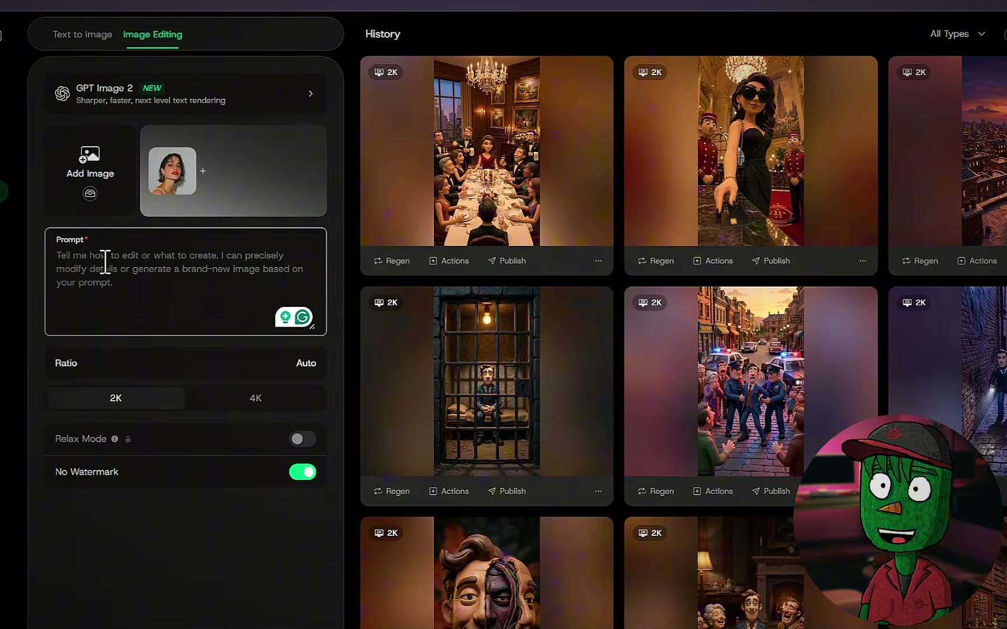
Task: Open more options on the dinner party card
Action: click(598, 261)
